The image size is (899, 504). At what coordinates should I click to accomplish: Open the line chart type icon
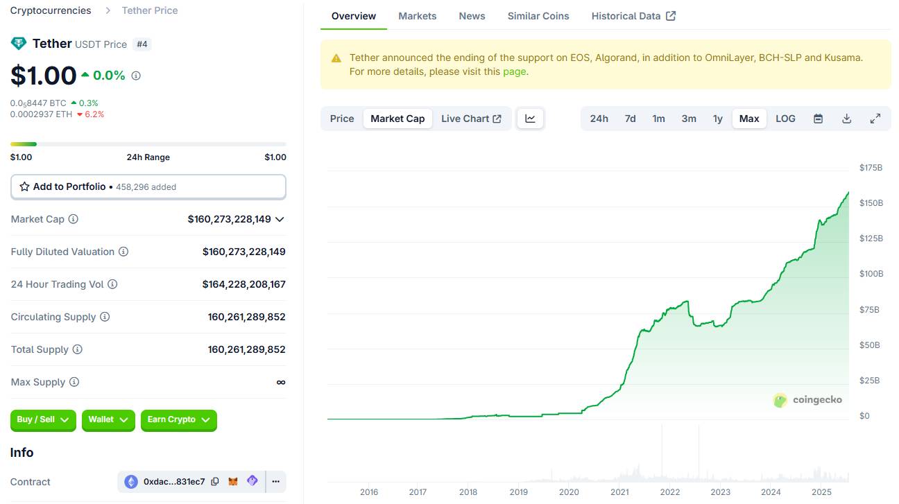tap(531, 119)
